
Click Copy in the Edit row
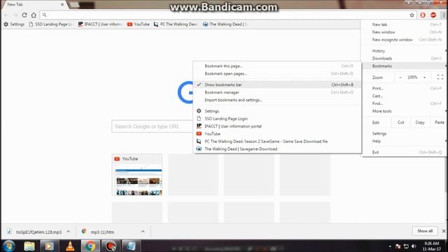[420, 122]
